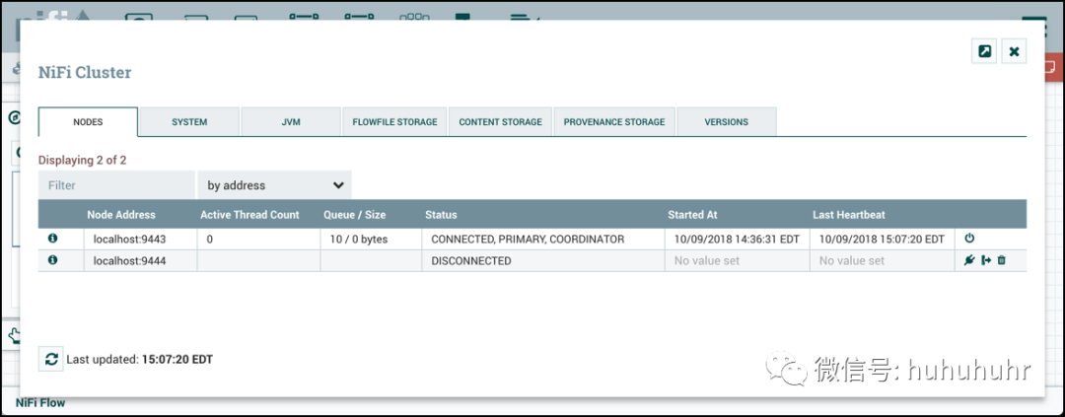Sort by Node Address column
1065x417 pixels.
click(121, 215)
